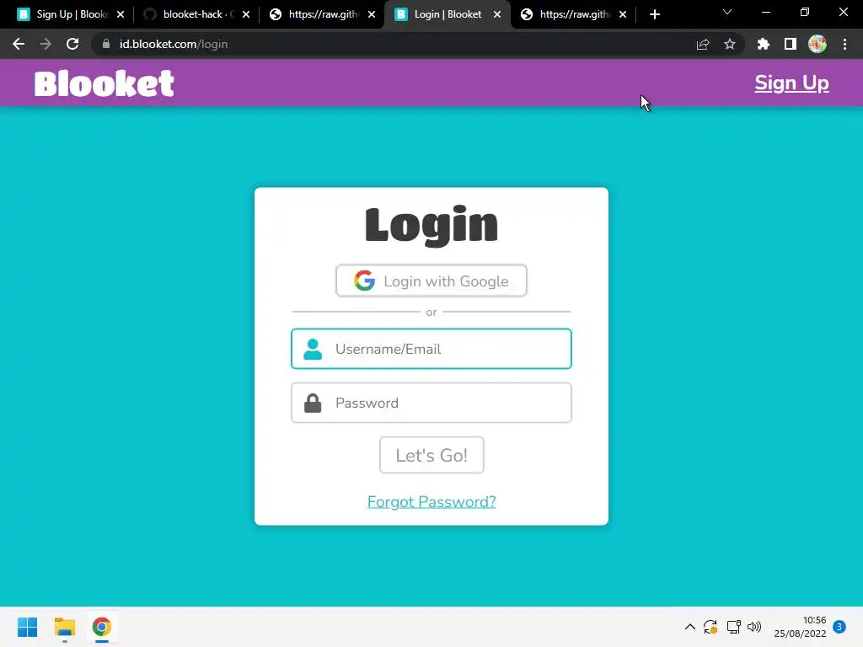Close the first raw.github tab

pyautogui.click(x=372, y=14)
